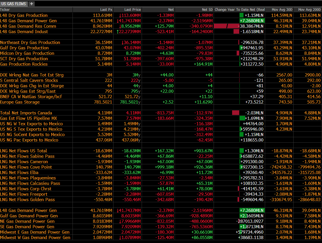Click US NG SoCent Exports to Mexico
Viewport: 322px width, 243px height.
(32, 134)
